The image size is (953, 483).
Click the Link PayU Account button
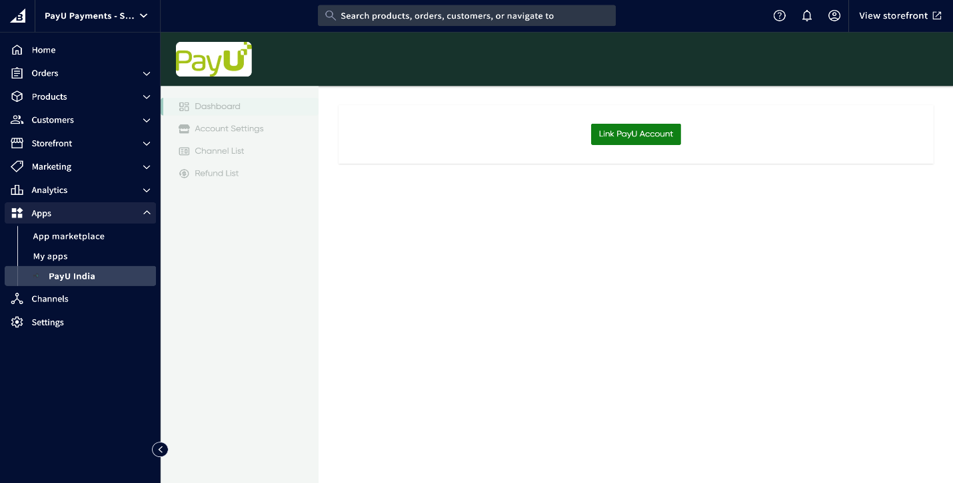(636, 134)
